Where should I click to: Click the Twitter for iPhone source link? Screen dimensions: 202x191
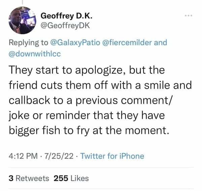[112, 156]
